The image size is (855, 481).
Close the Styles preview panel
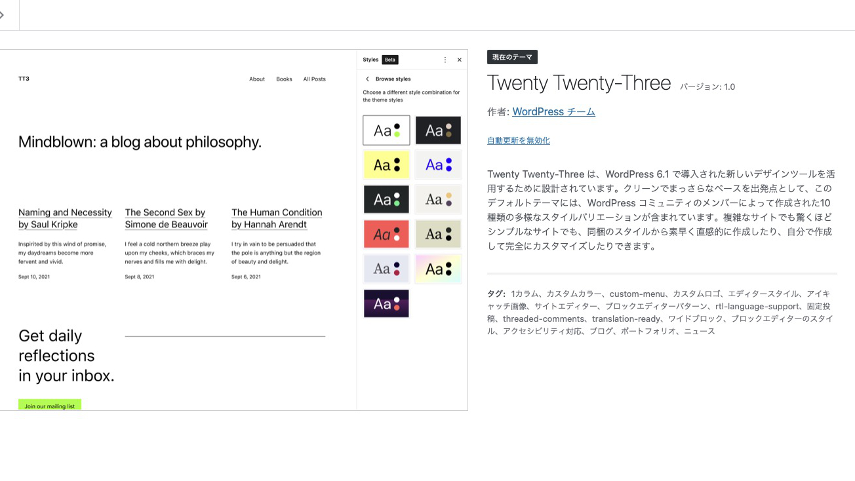pos(459,59)
